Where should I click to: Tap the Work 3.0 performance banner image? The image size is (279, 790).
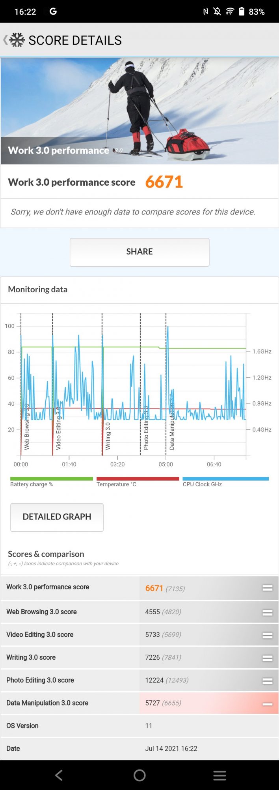pos(139,111)
